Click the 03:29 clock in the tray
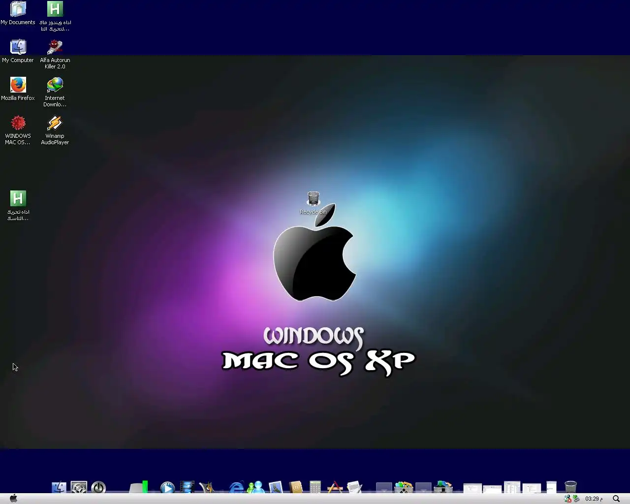 point(594,499)
